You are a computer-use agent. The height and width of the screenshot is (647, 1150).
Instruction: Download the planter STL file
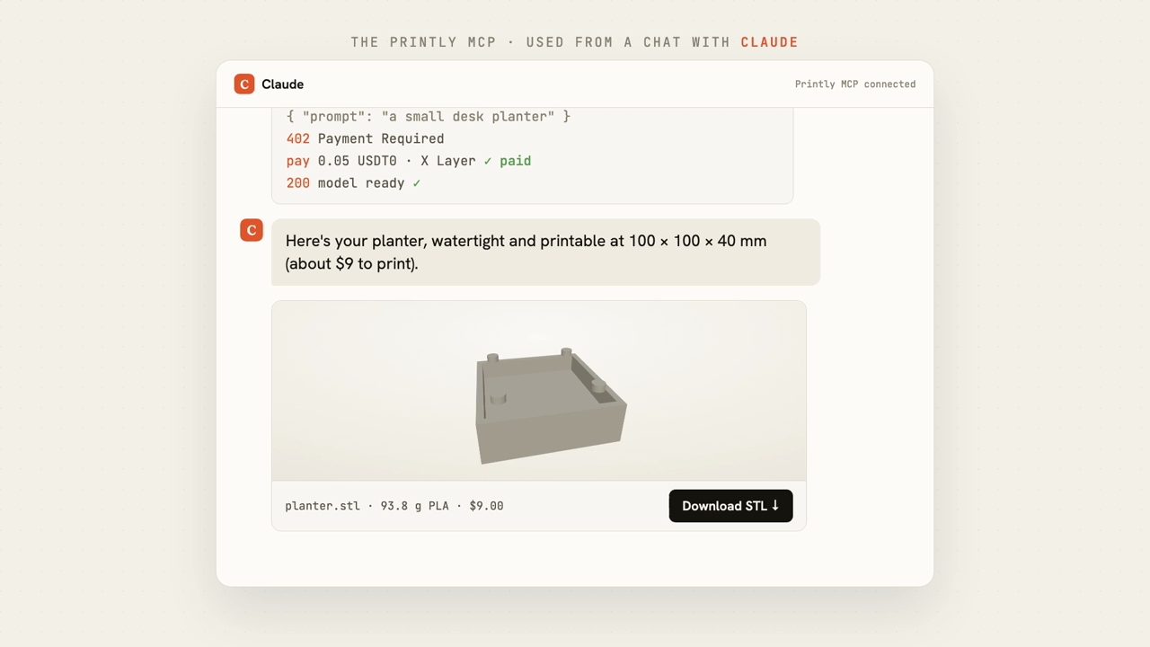[730, 506]
